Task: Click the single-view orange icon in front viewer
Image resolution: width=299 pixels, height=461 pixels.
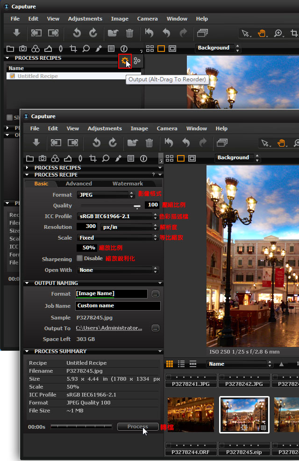Action: [x=181, y=158]
